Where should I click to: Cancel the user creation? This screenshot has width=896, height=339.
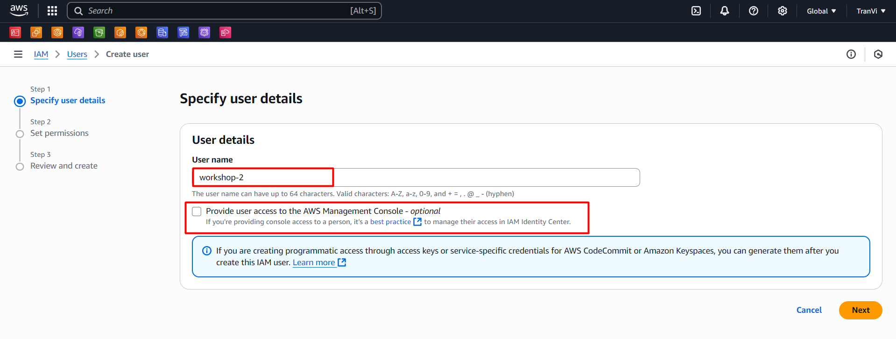(809, 310)
